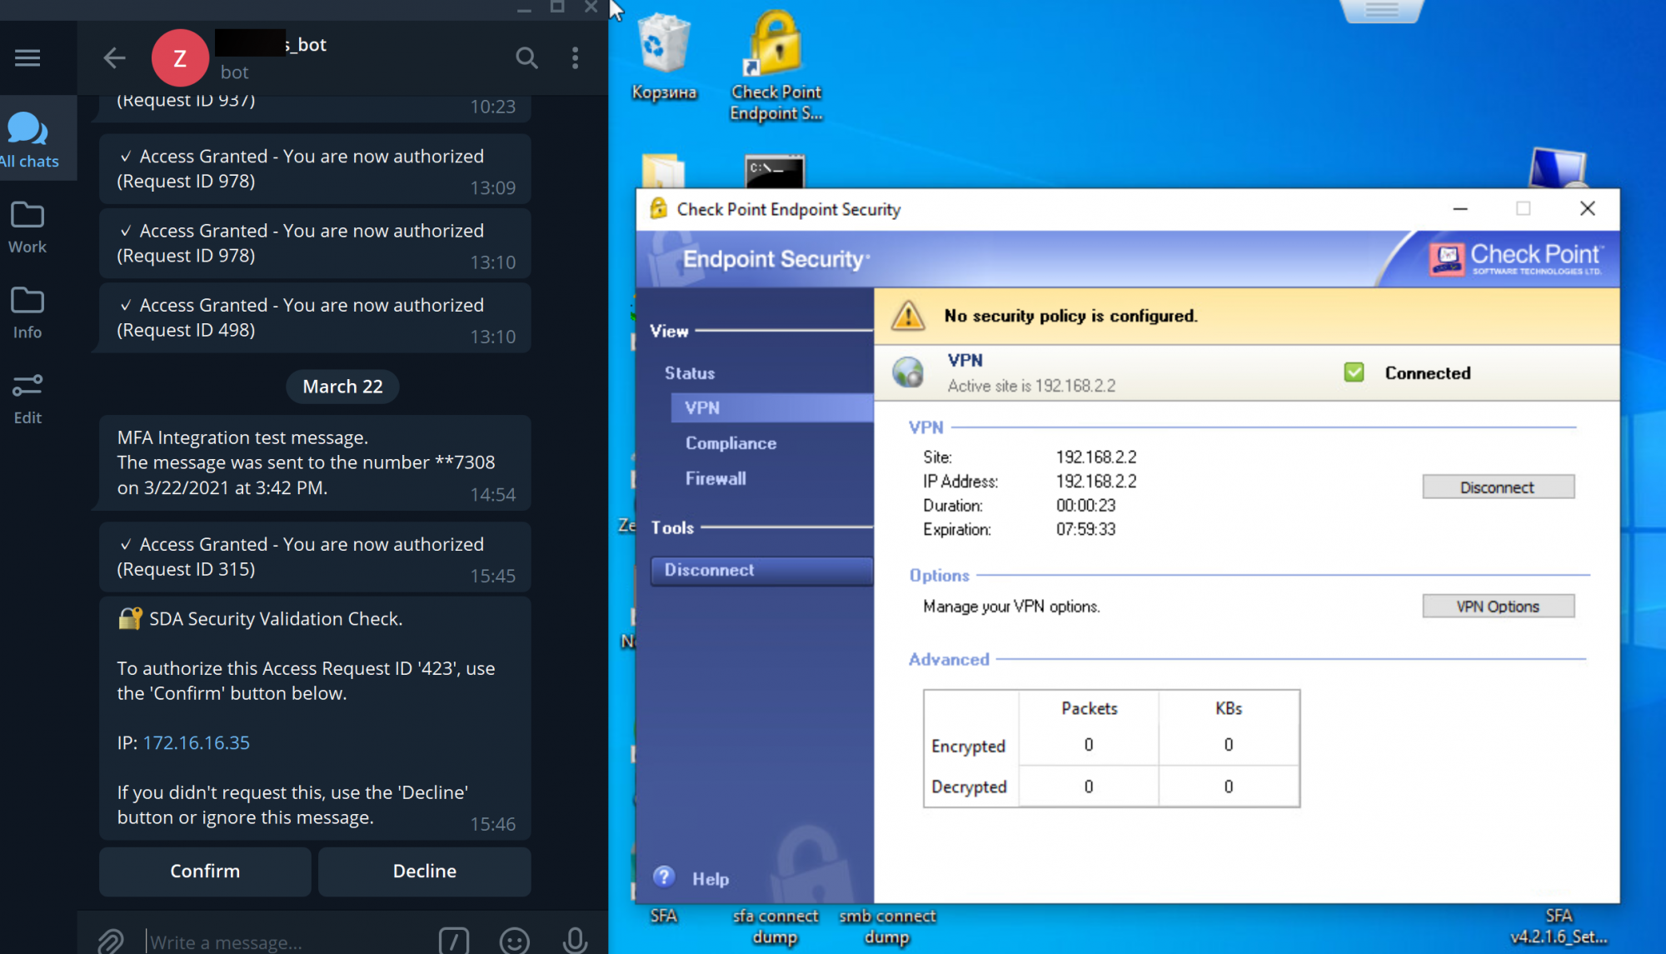Open the bot commands slash icon
Viewport: 1666px width, 954px height.
454,941
